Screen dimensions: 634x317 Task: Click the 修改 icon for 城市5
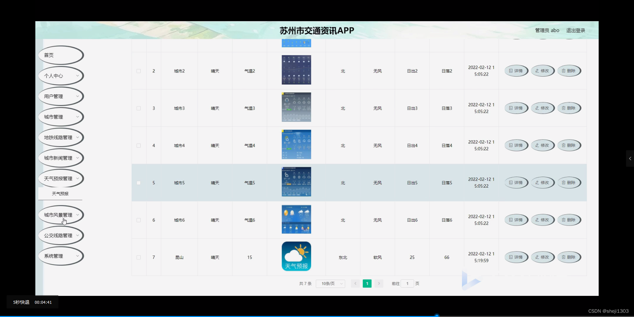[x=543, y=182]
